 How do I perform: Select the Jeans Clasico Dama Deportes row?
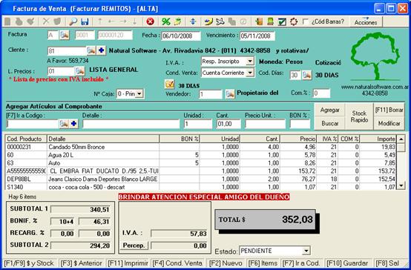200,179
